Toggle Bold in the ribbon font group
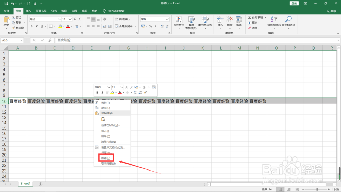The height and width of the screenshot is (192, 341). 31,26
